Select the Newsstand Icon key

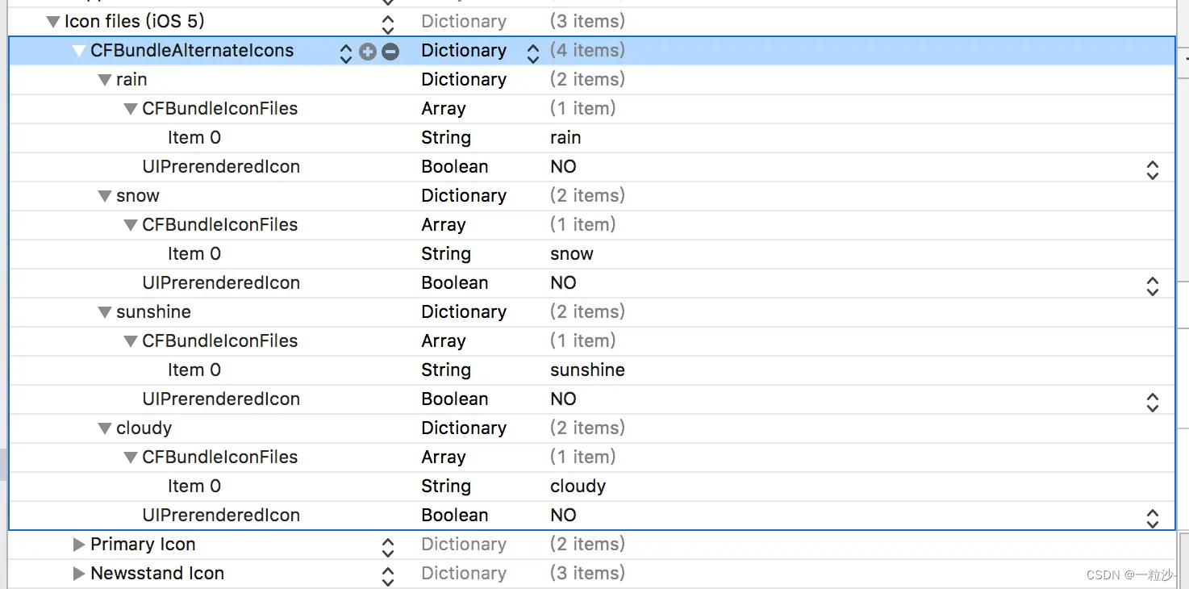157,574
